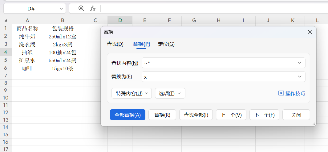Select column E header
The image size is (328, 152).
coord(144,20)
